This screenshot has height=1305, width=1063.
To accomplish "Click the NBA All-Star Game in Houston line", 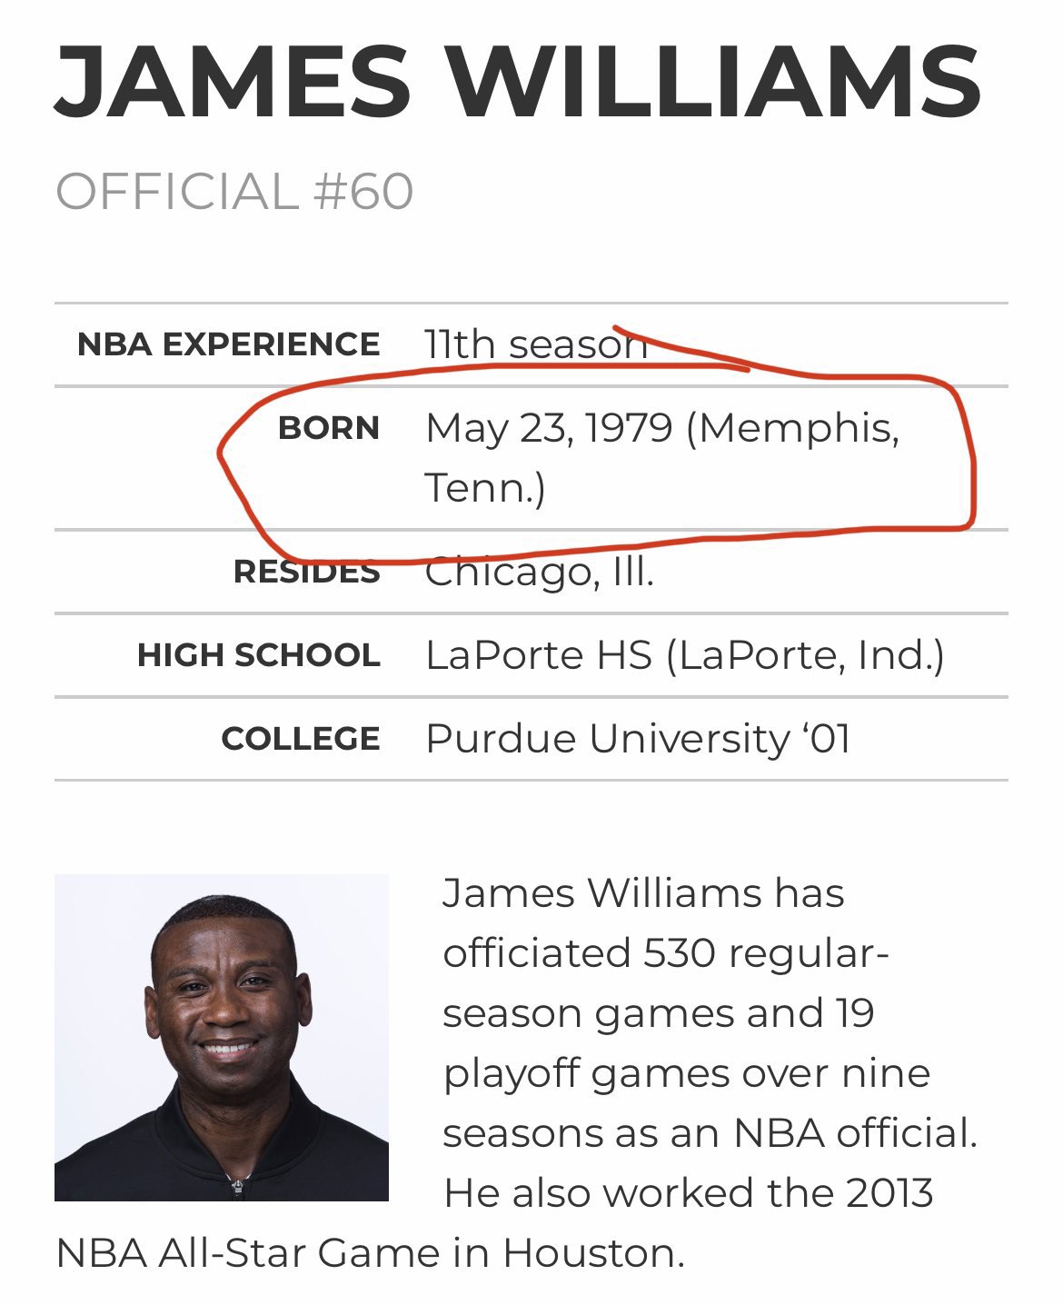I will (x=370, y=1253).
